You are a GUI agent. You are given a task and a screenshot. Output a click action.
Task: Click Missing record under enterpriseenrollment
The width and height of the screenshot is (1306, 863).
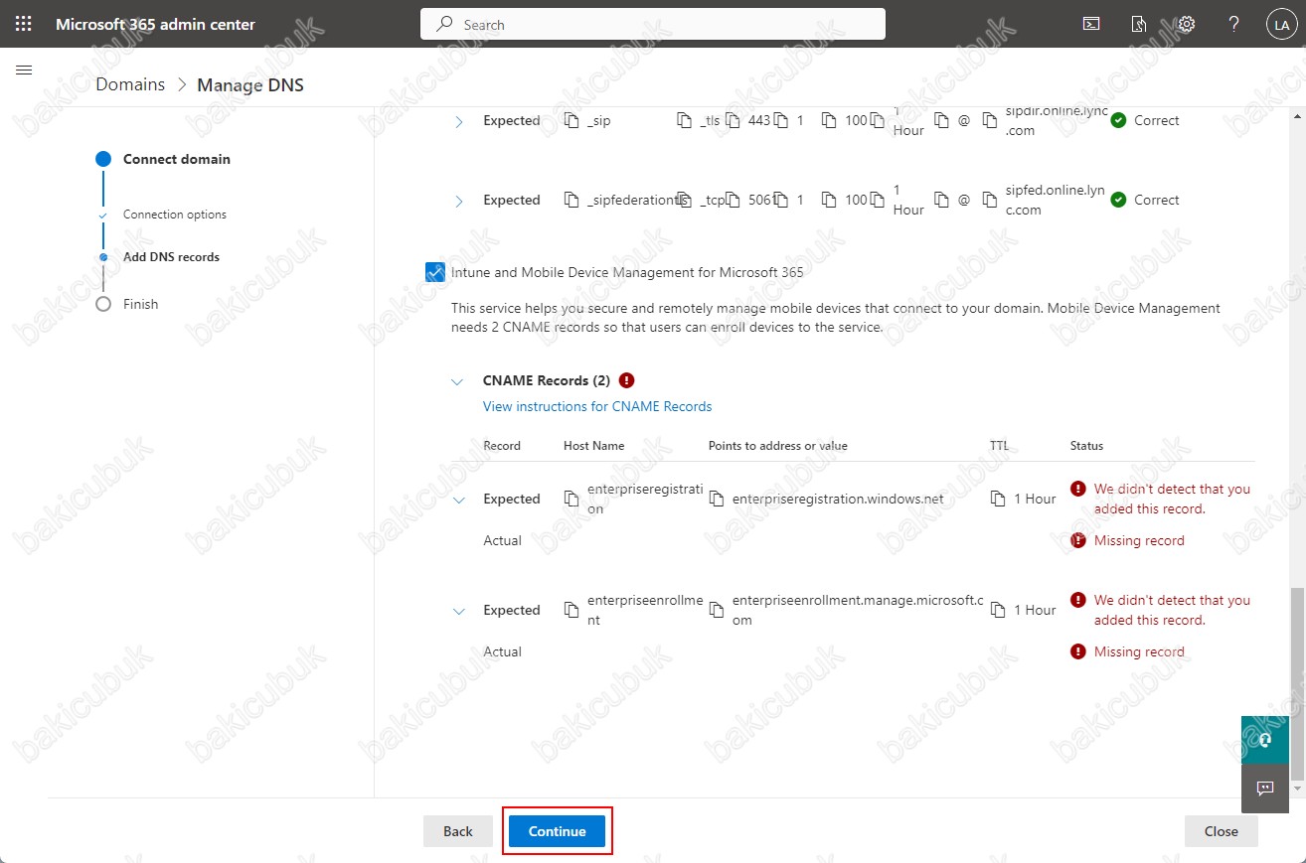pyautogui.click(x=1139, y=651)
